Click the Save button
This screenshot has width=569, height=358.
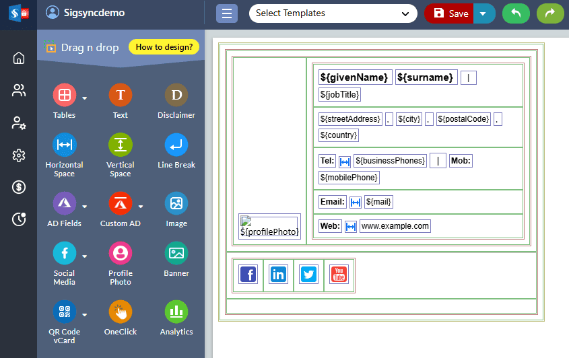pos(450,13)
